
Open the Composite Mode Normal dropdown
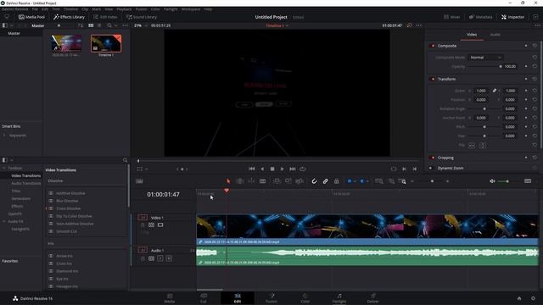tap(485, 58)
